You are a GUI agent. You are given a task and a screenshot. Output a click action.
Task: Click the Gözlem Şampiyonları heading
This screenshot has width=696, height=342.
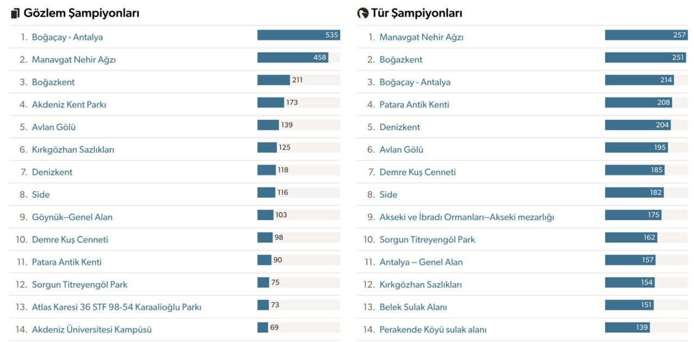coord(82,14)
